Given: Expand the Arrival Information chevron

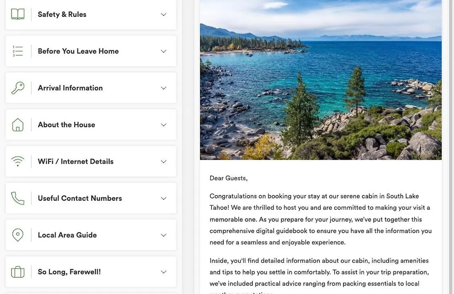Looking at the screenshot, I should 164,88.
